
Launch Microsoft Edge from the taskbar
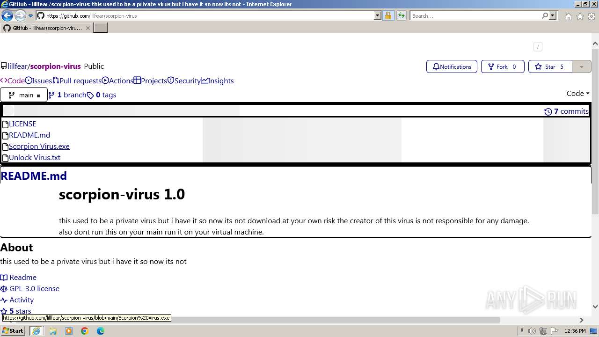click(101, 331)
